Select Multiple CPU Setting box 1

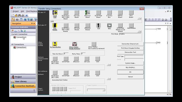click(54, 89)
